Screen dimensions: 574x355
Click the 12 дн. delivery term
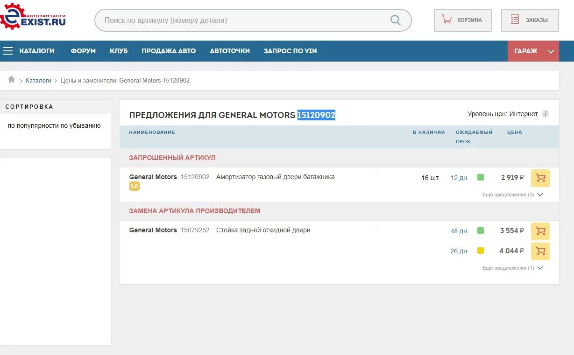pyautogui.click(x=460, y=178)
